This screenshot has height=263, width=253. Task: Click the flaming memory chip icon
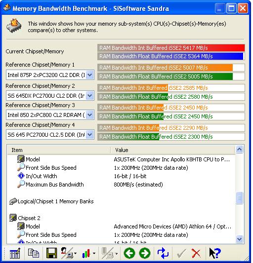(x=14, y=26)
